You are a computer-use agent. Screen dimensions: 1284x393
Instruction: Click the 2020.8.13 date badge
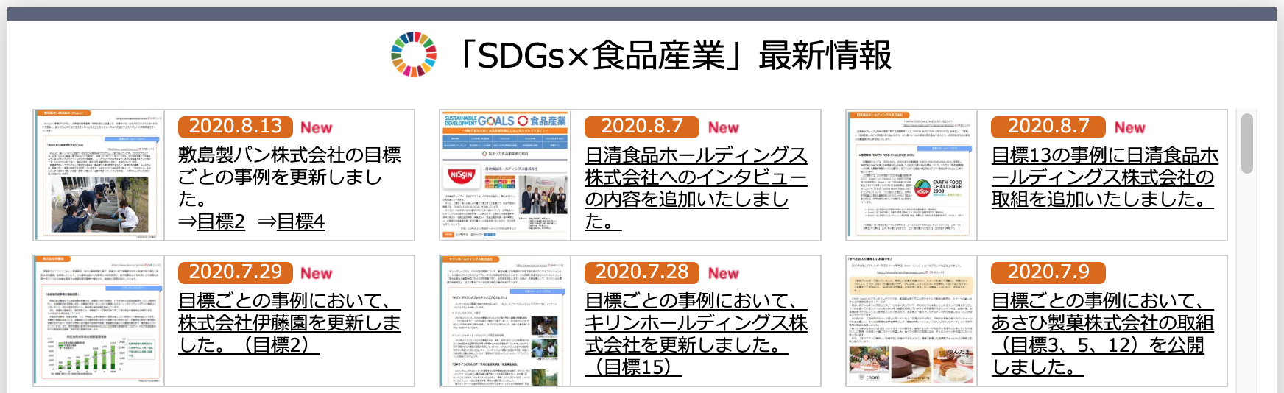(x=235, y=127)
